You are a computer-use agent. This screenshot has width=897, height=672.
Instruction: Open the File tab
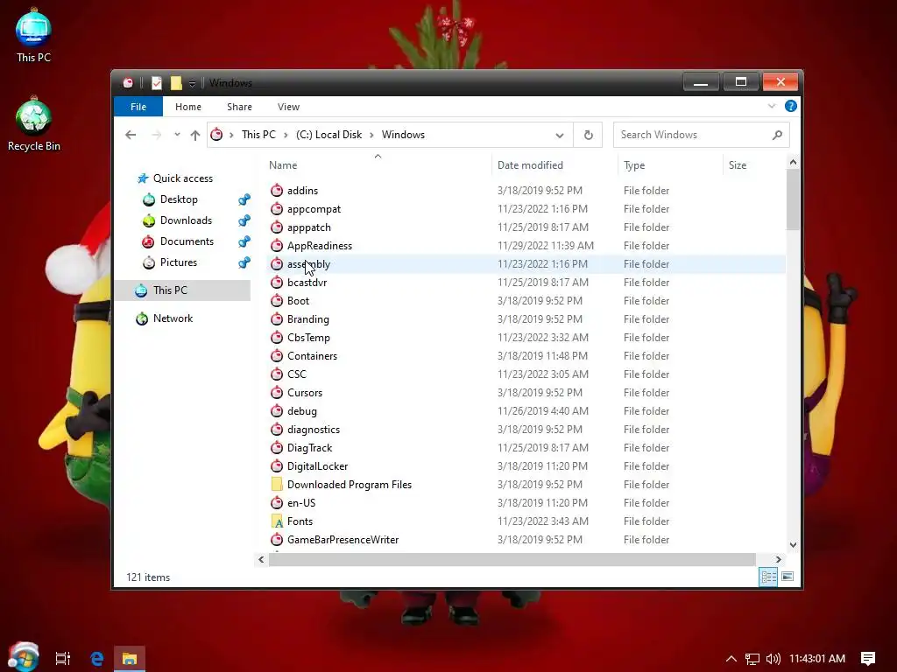coord(138,107)
